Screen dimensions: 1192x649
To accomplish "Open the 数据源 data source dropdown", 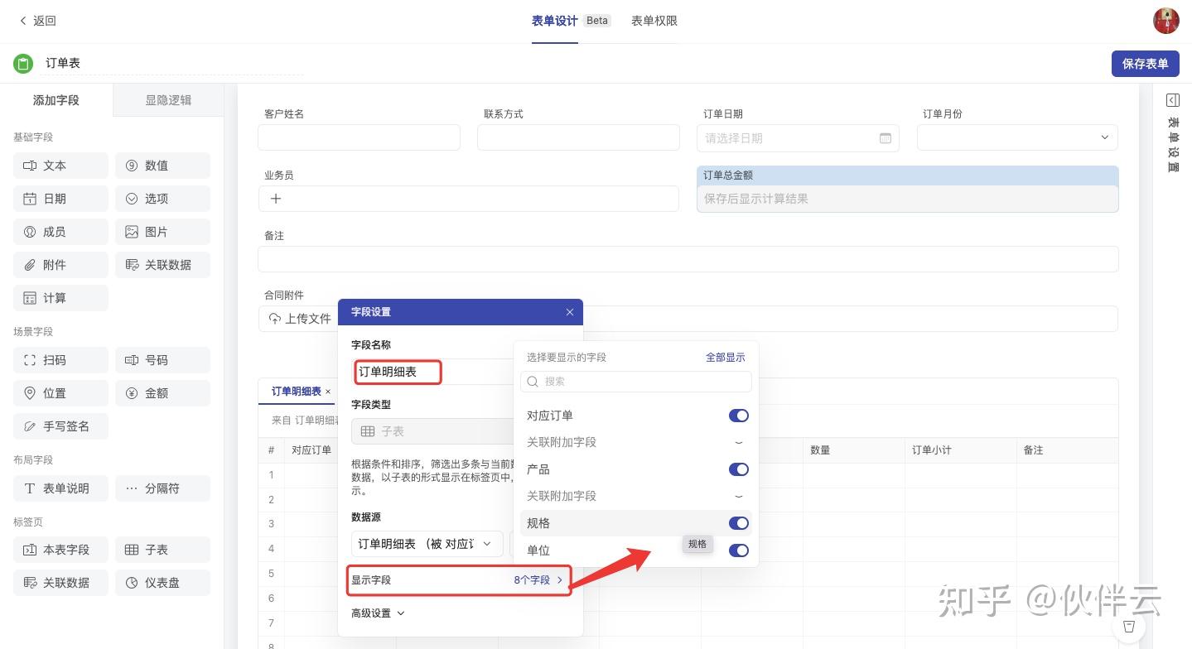I will click(x=427, y=544).
